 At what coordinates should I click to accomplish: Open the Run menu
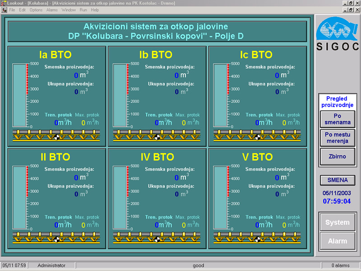pyautogui.click(x=83, y=10)
